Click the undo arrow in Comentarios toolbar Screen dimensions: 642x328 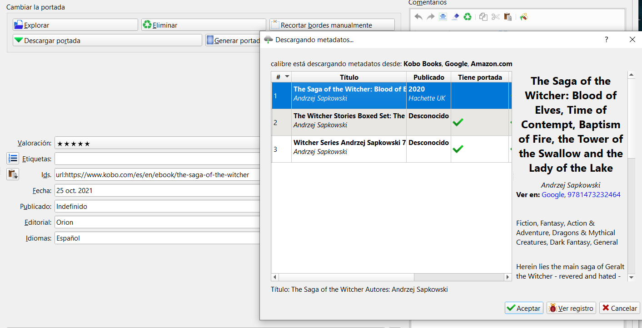418,17
